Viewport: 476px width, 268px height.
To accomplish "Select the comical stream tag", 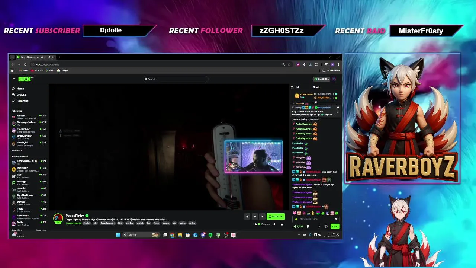I will [x=129, y=223].
